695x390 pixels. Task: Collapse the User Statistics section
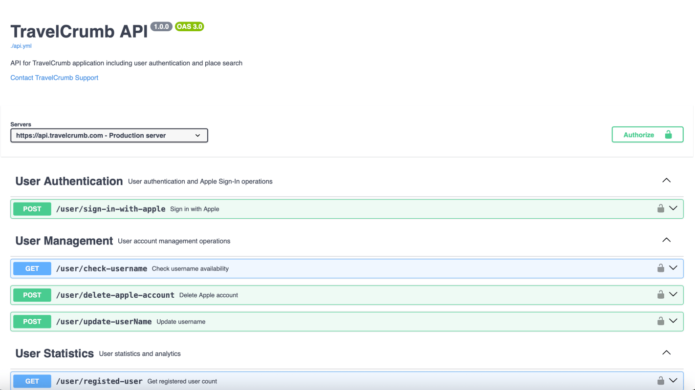click(666, 353)
